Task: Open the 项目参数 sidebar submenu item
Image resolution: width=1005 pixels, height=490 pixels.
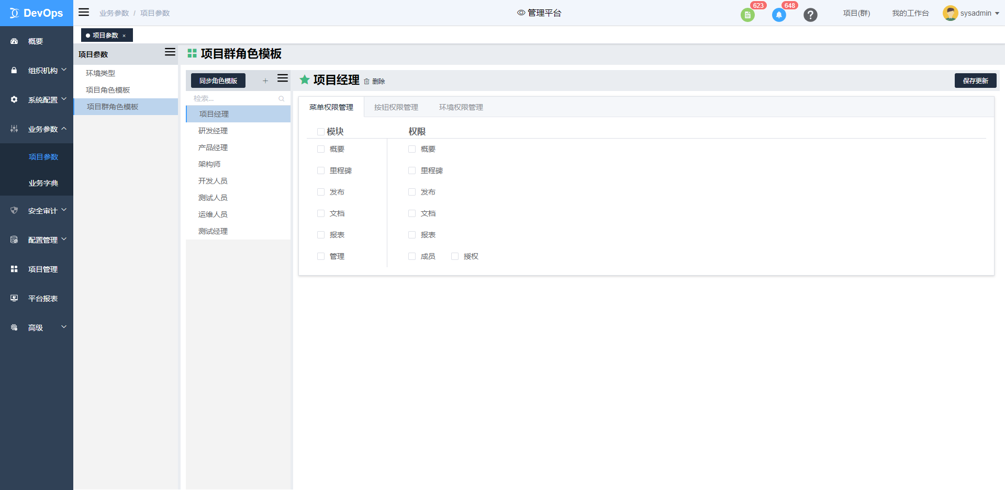Action: tap(43, 157)
